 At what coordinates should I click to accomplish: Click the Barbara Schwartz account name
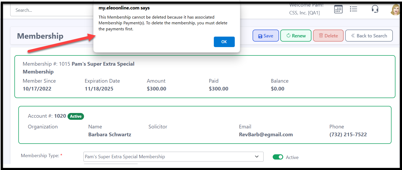pos(110,135)
